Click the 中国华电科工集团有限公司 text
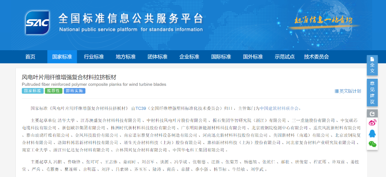The width and height of the screenshot is (386, 177). [198, 150]
